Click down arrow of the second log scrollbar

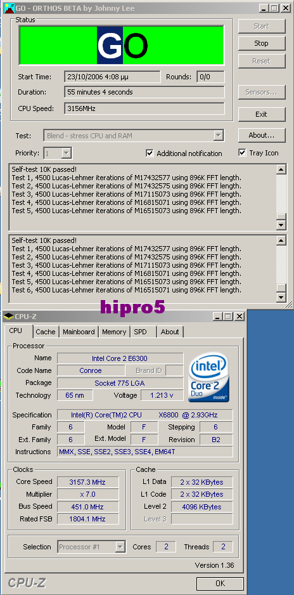281,297
